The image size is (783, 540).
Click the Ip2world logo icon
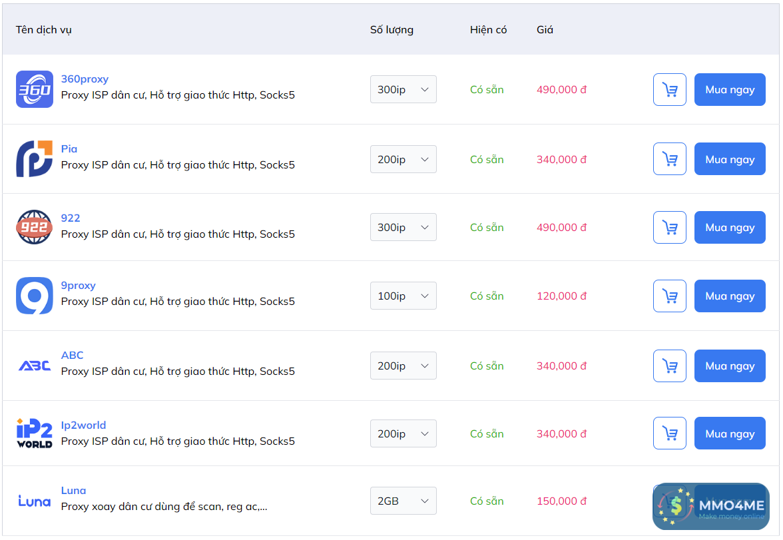coord(34,433)
